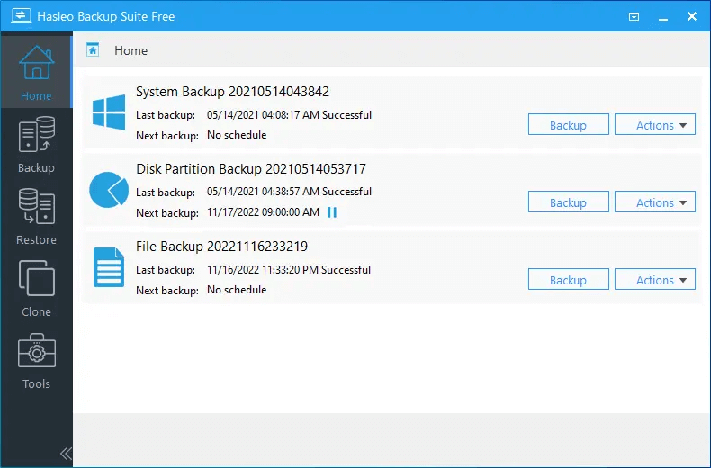711x468 pixels.
Task: Click the Windows logo System Backup icon
Action: [x=110, y=112]
